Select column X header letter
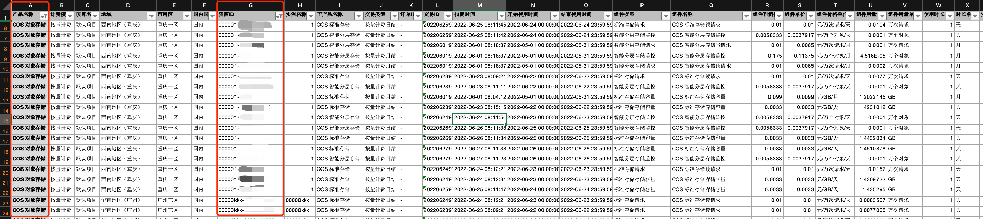The width and height of the screenshot is (983, 219). [x=967, y=5]
